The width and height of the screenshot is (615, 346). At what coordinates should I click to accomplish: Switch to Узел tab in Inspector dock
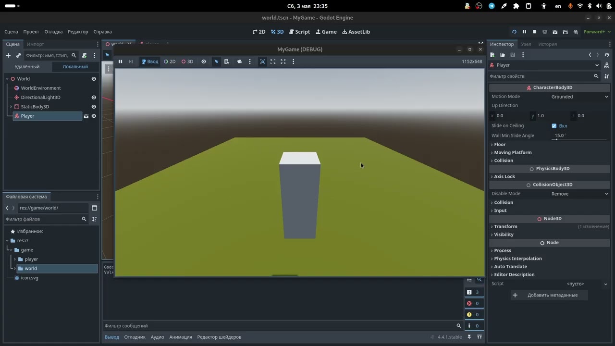click(x=526, y=44)
